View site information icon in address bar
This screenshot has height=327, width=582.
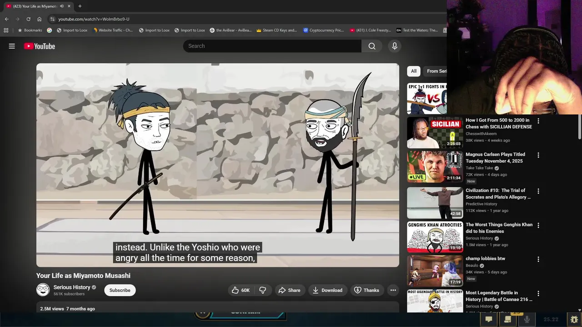[x=52, y=19]
